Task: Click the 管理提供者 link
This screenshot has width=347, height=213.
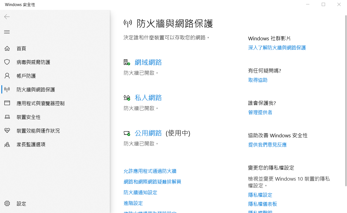Action: 260,112
